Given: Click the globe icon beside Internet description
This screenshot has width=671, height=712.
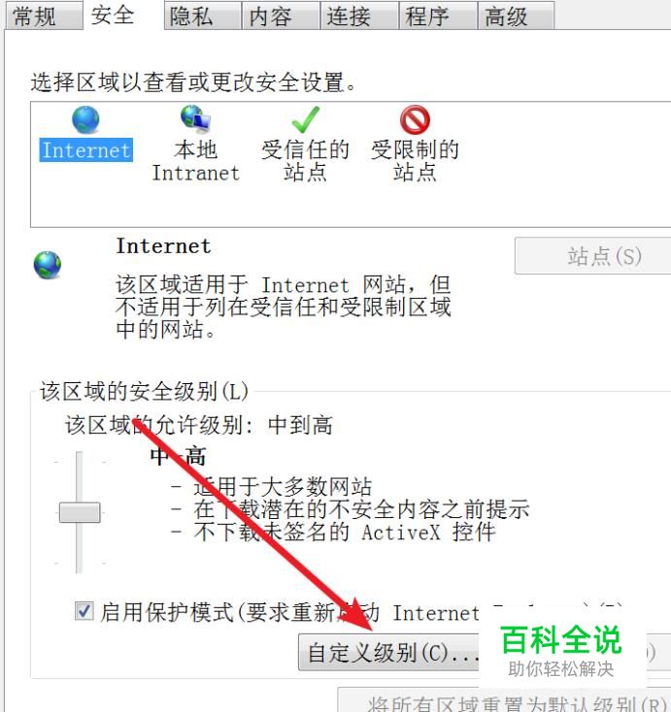Looking at the screenshot, I should click(48, 265).
